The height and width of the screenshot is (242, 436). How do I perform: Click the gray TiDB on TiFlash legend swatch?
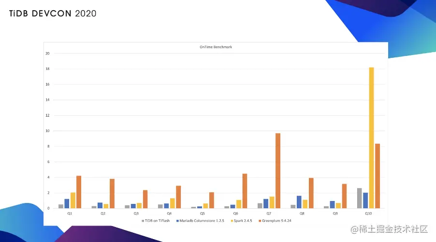click(x=143, y=221)
